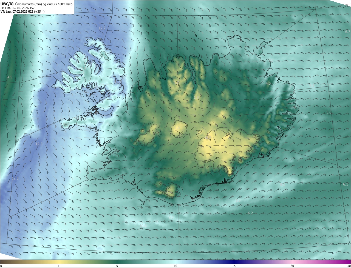The width and height of the screenshot is (351, 268).
Task: Click the color scale tick labeled 15
Action: 234,266
